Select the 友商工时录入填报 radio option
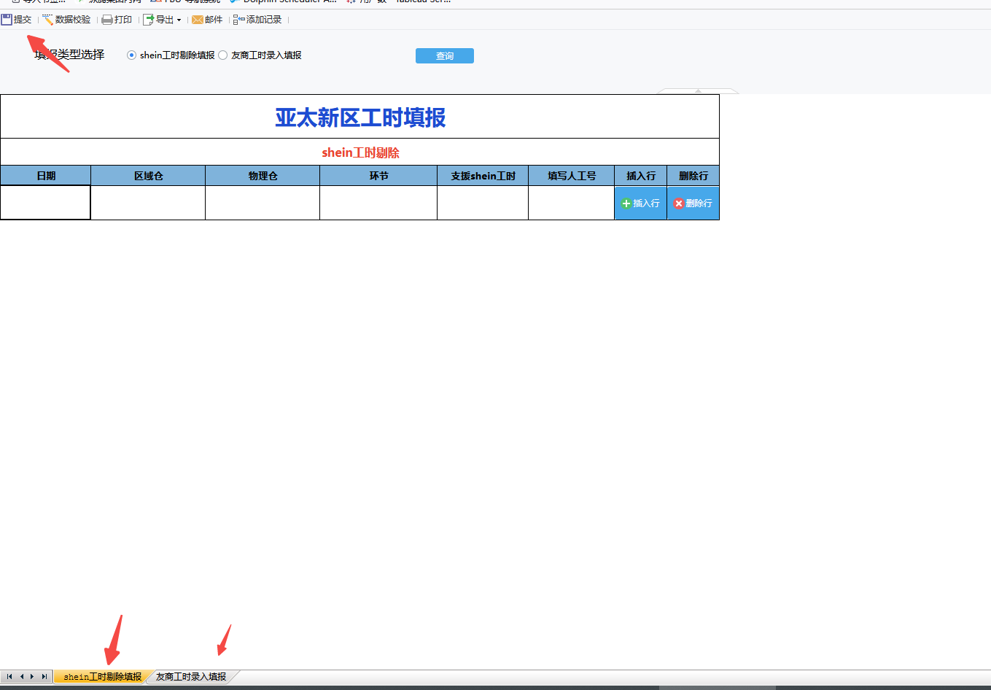Screen dimensions: 991x690 (223, 55)
